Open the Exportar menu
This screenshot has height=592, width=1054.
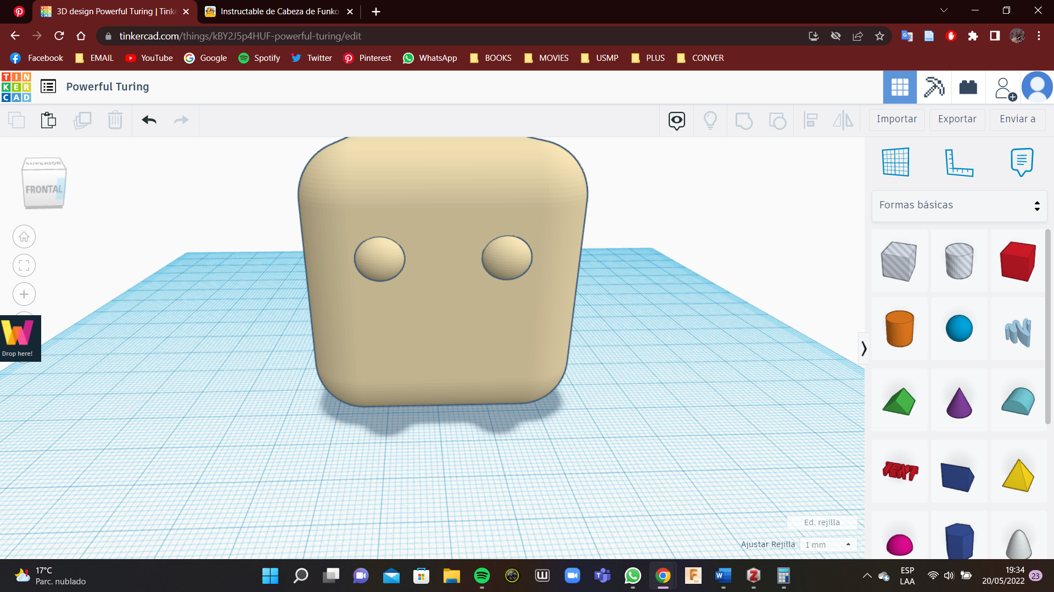(x=957, y=119)
